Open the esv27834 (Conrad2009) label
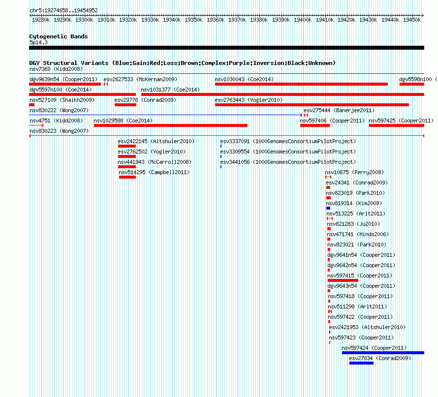This screenshot has width=438, height=397. click(380, 358)
